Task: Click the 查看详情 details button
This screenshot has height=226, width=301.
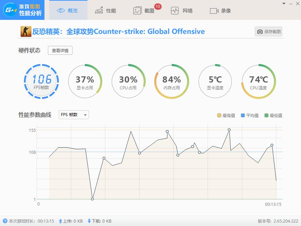Action: pyautogui.click(x=60, y=50)
